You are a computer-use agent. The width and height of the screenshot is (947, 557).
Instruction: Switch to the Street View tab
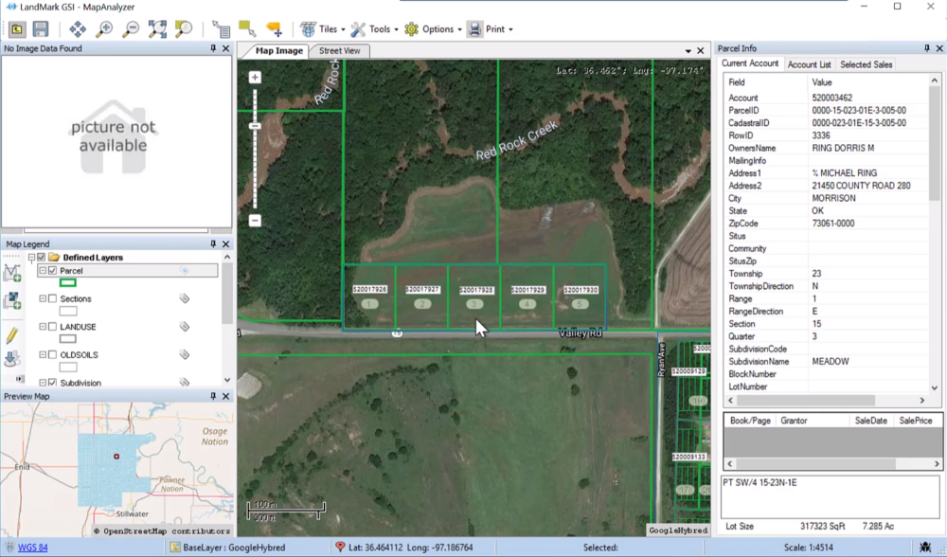point(339,51)
